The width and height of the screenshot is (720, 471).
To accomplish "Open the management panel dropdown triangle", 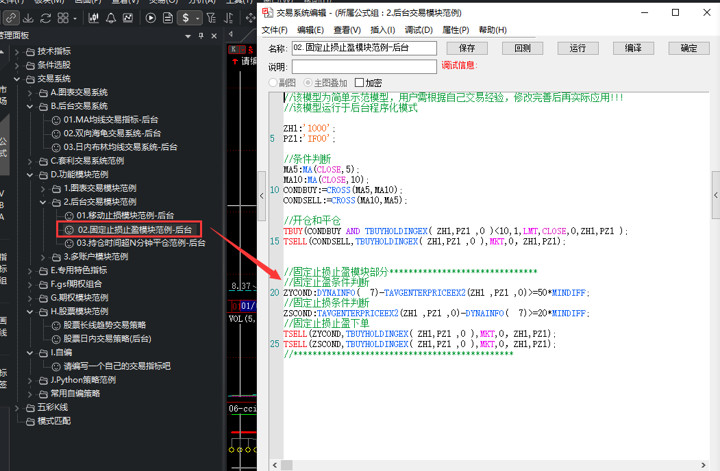I will (188, 36).
